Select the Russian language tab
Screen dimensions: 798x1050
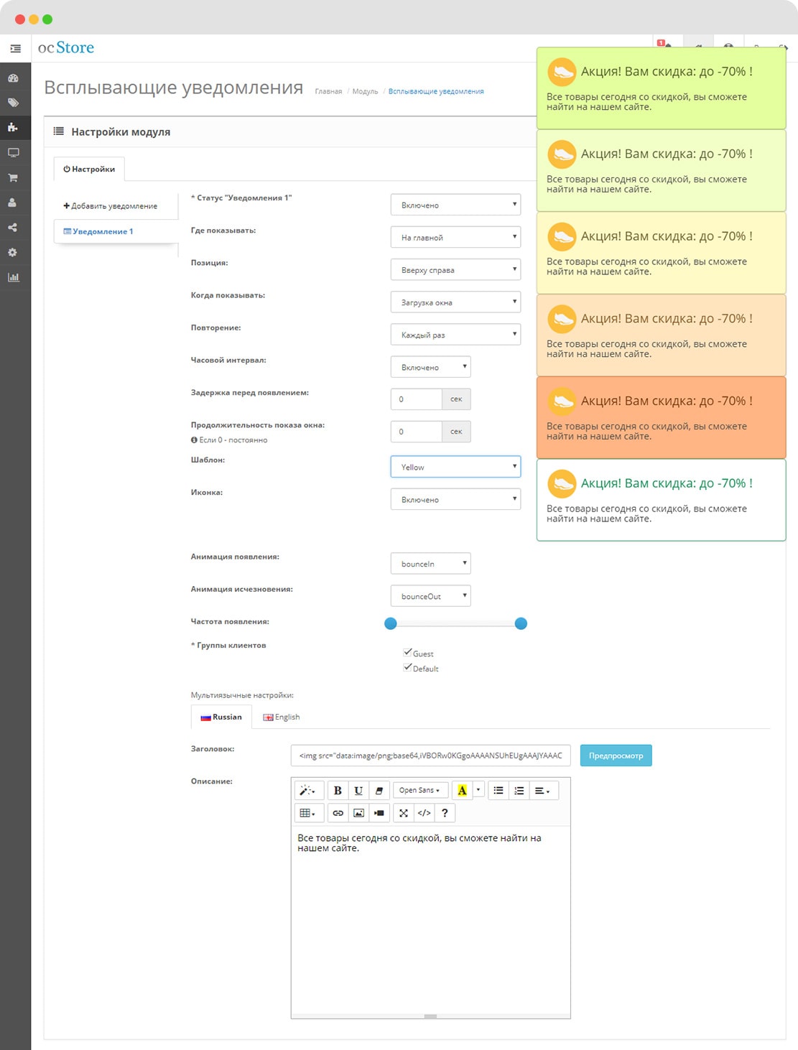click(x=221, y=717)
